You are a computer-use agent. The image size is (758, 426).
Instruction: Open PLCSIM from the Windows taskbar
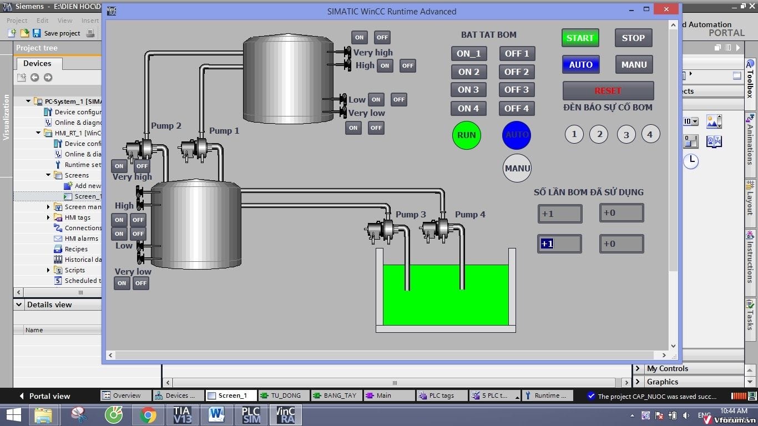[x=251, y=415]
